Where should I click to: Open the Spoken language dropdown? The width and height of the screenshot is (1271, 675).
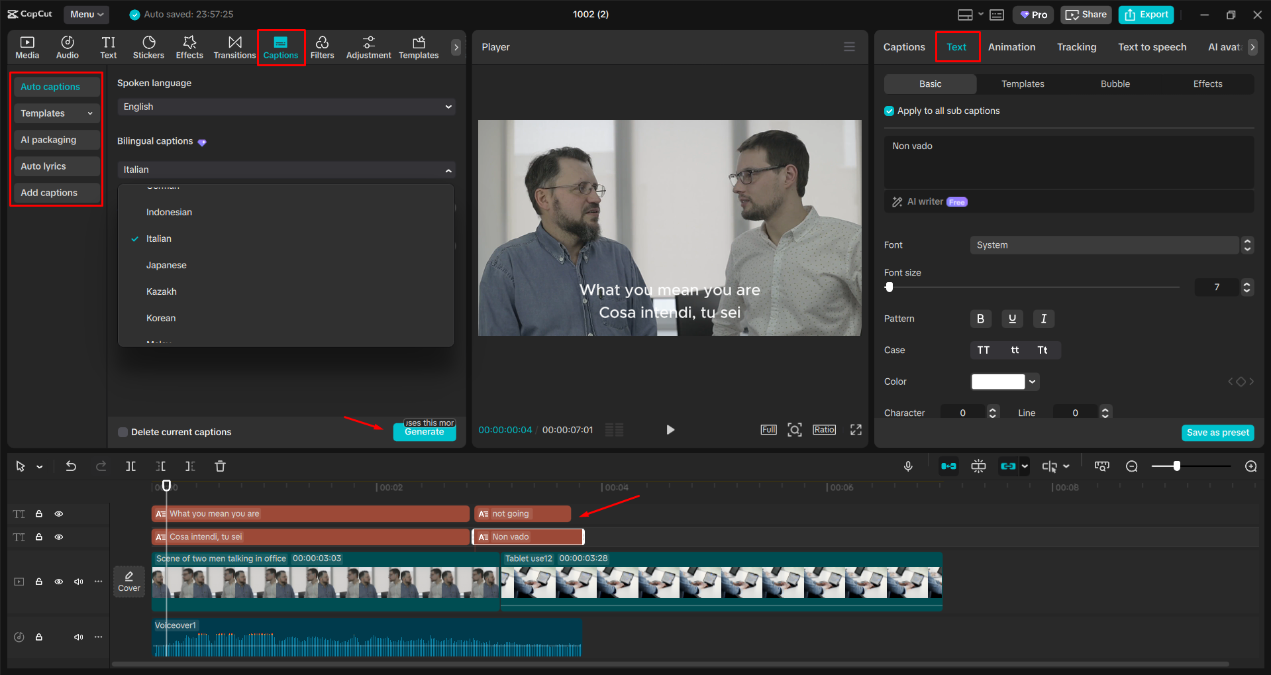[x=285, y=106]
